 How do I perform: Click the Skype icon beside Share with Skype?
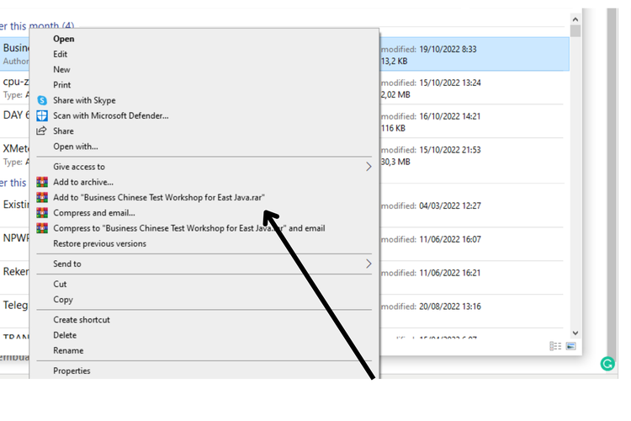pyautogui.click(x=42, y=100)
